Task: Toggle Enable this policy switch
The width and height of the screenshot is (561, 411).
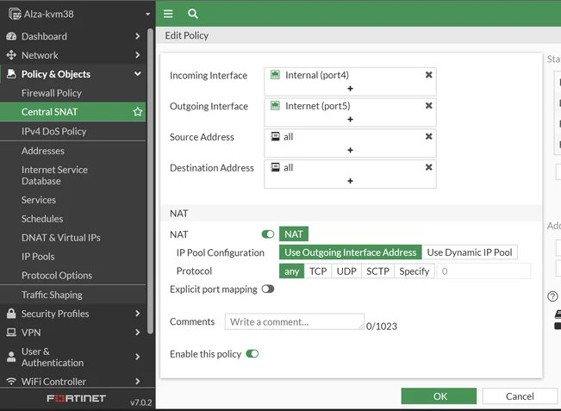Action: pyautogui.click(x=252, y=354)
